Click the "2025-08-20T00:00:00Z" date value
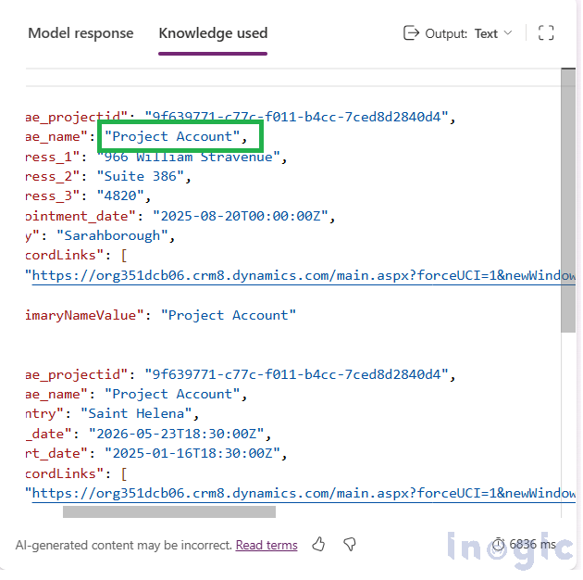The image size is (583, 580). (x=241, y=216)
